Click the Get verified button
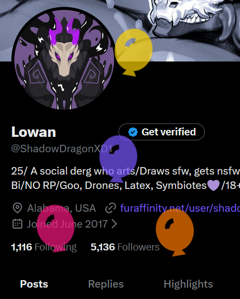 (162, 132)
